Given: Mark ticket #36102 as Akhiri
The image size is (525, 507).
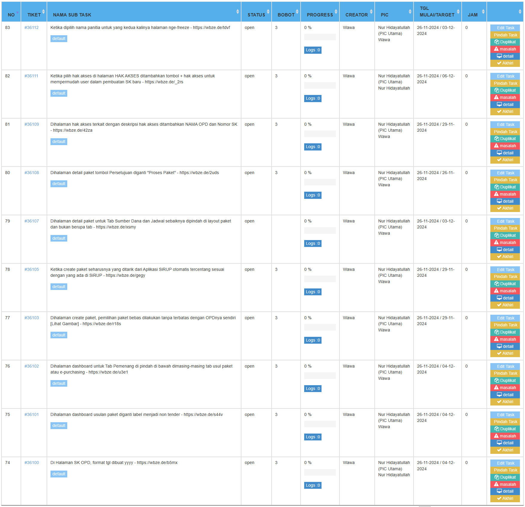Looking at the screenshot, I should (x=505, y=402).
